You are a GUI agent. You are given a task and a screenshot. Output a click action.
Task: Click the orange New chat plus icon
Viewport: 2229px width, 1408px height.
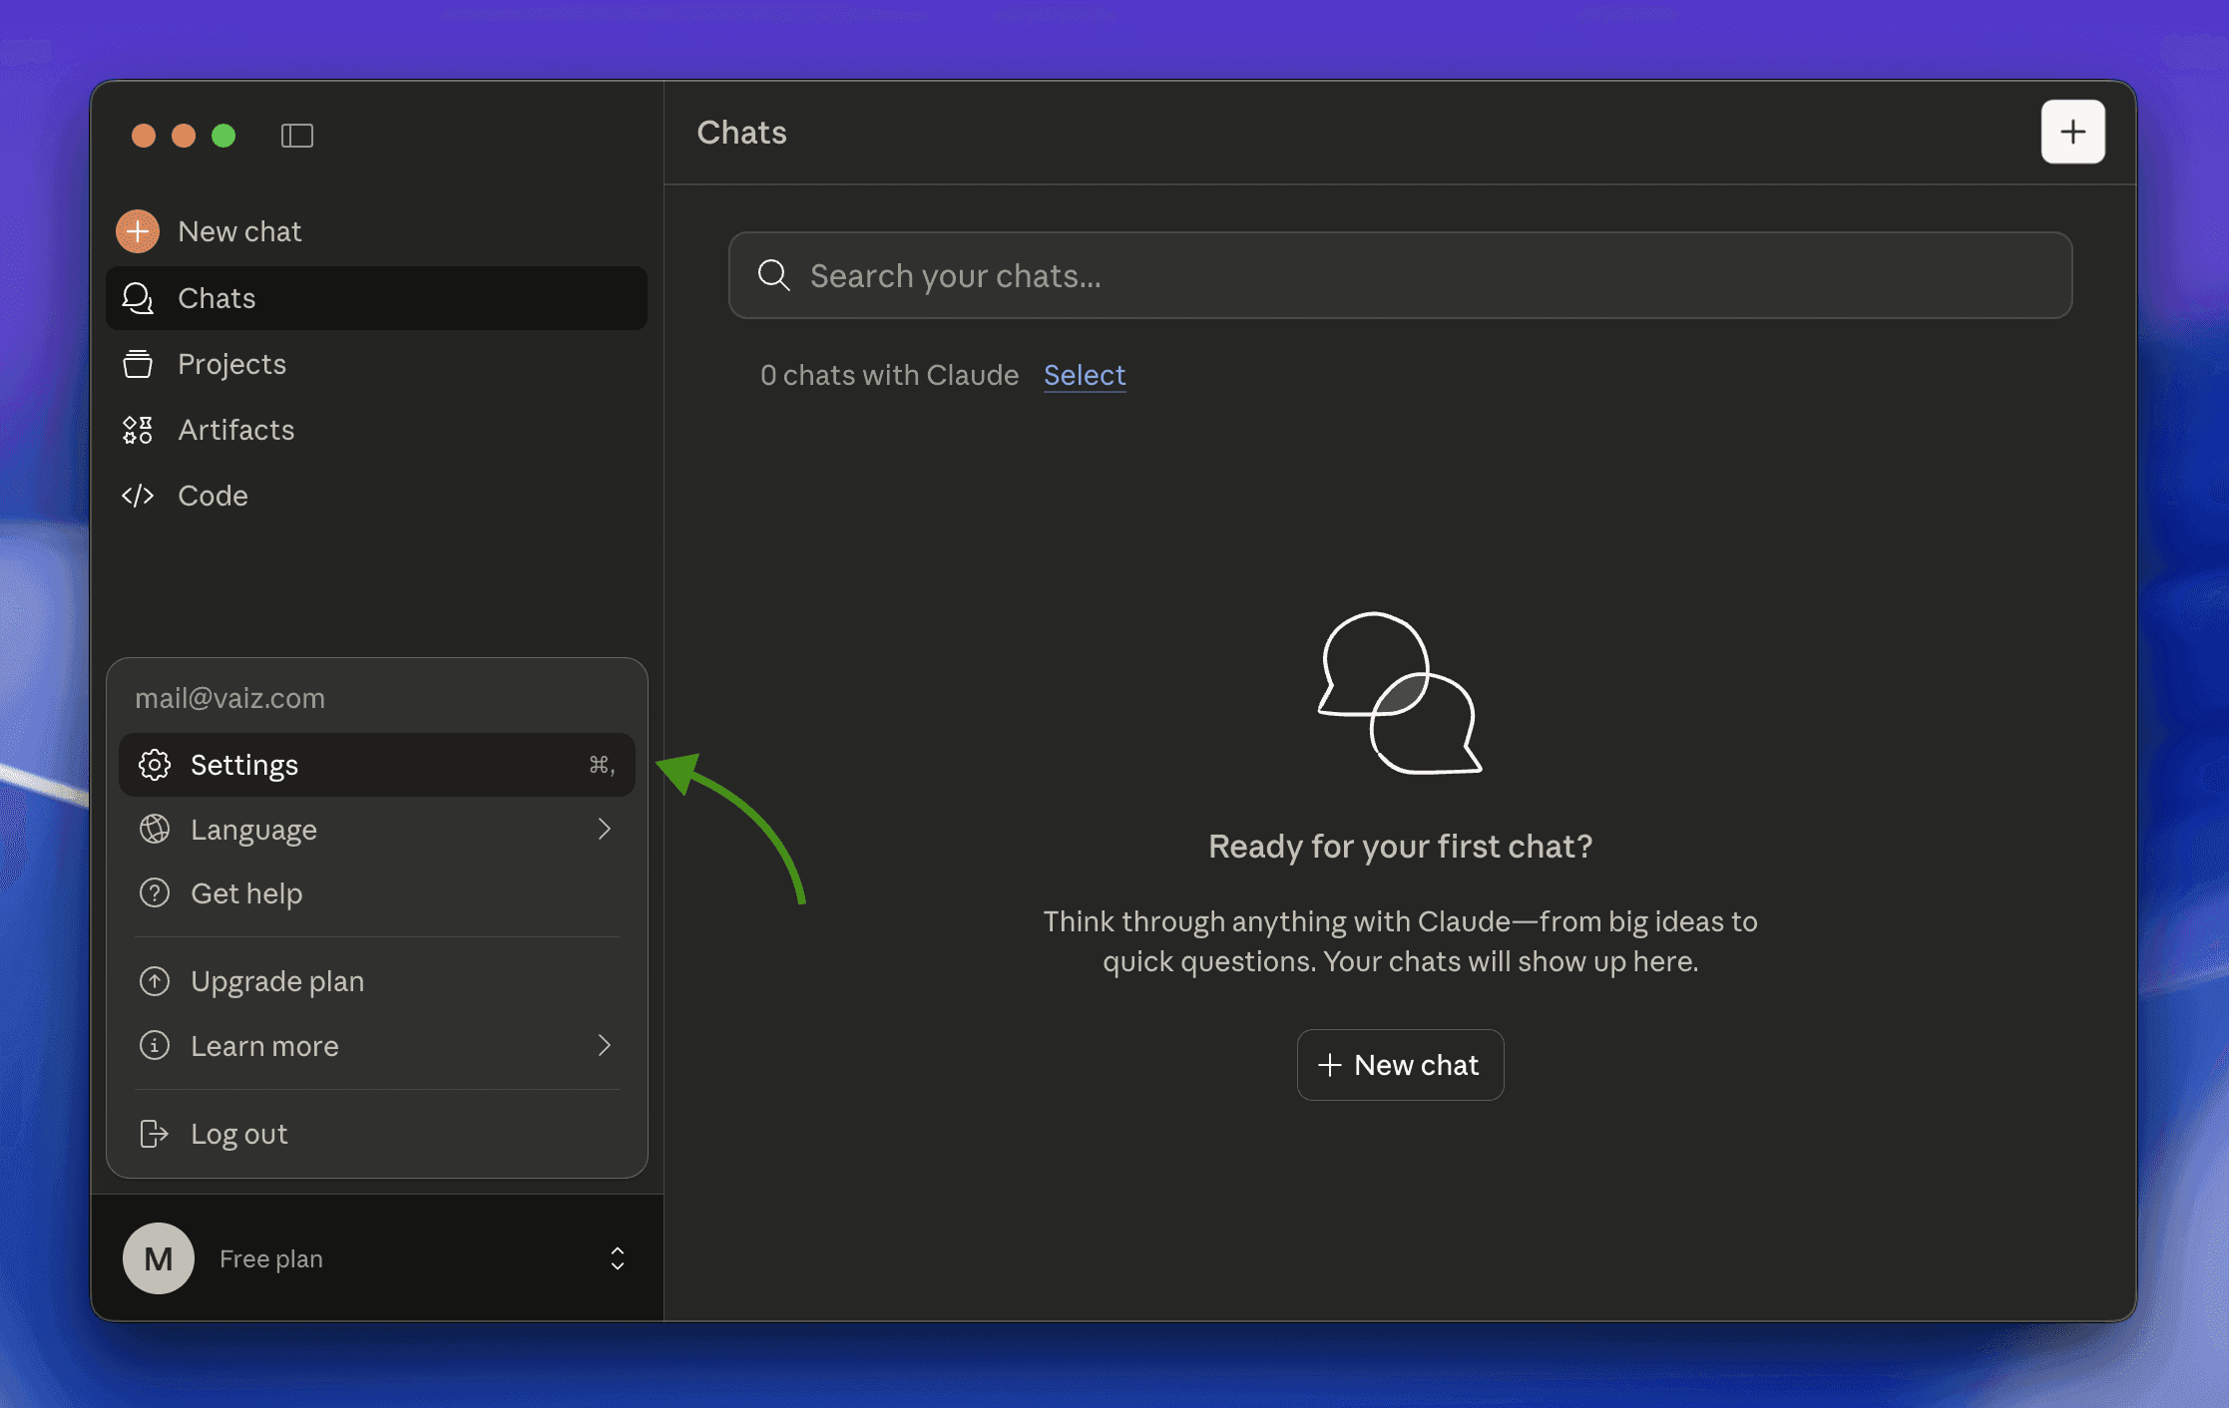(x=138, y=231)
